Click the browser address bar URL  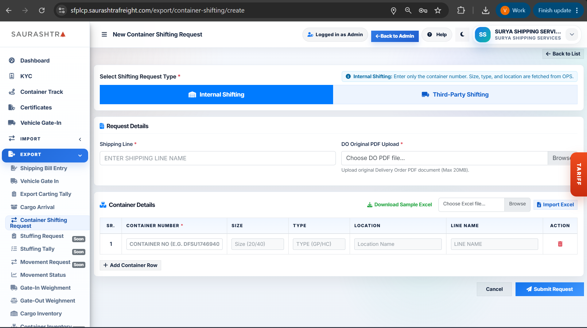[157, 10]
